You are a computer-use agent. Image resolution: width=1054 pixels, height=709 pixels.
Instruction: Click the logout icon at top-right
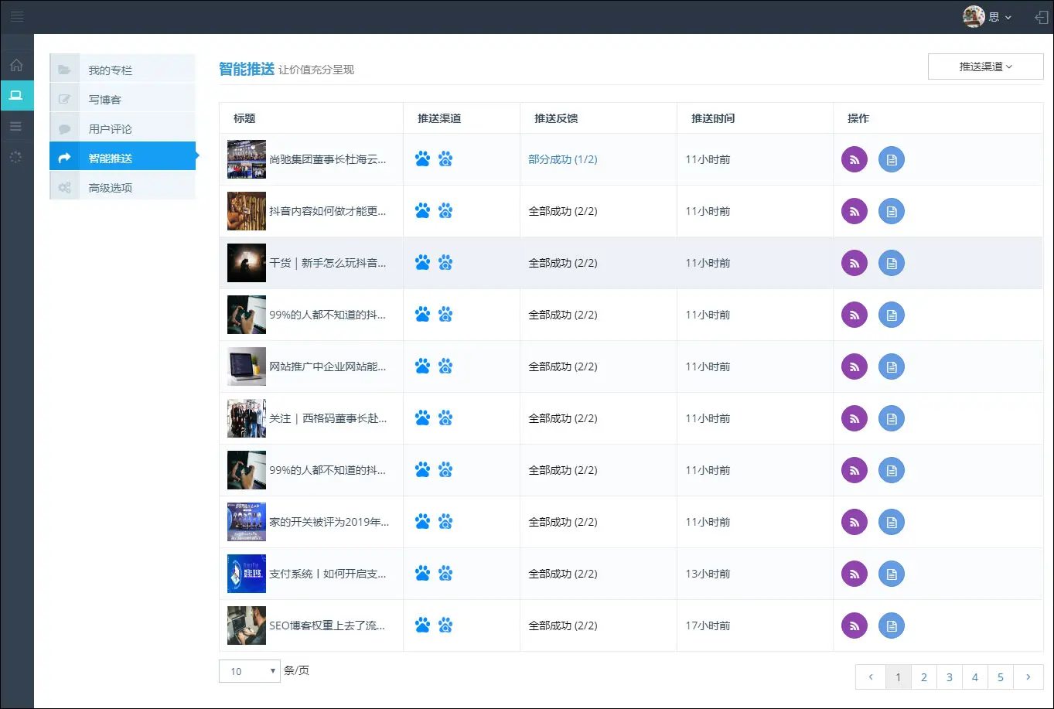(x=1041, y=17)
